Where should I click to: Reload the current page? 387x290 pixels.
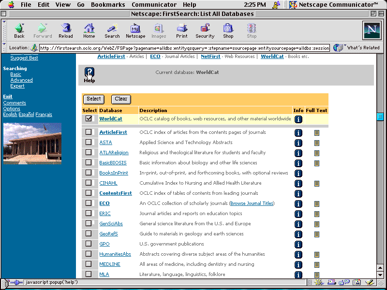[x=66, y=31]
